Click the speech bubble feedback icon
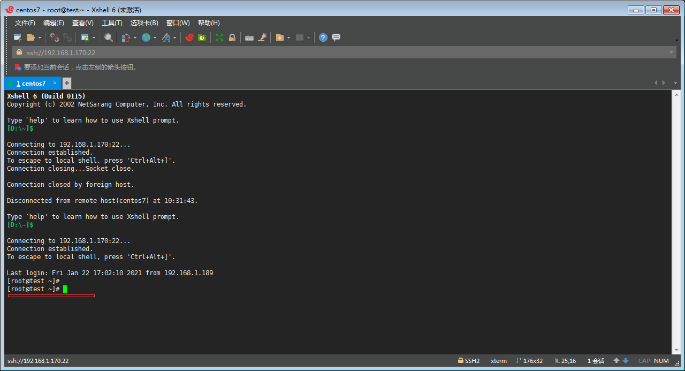Screen dimensions: 685x371 coord(336,37)
